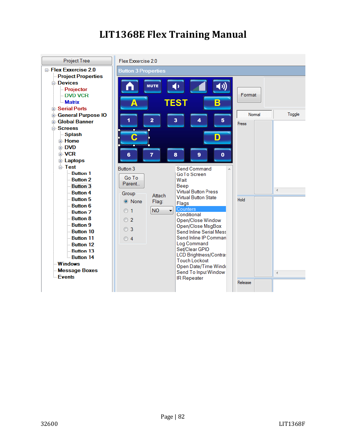Expand the Global Banner node
Viewport: 346px width, 448px height.
click(54, 122)
